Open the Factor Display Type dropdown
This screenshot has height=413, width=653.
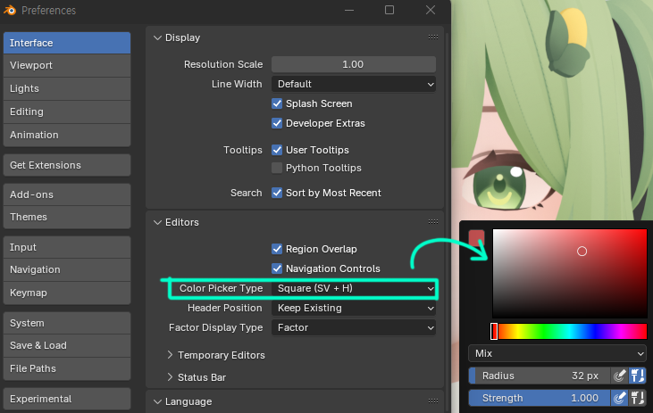354,327
